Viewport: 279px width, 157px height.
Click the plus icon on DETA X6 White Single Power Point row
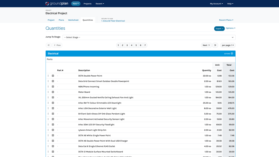tap(53, 135)
